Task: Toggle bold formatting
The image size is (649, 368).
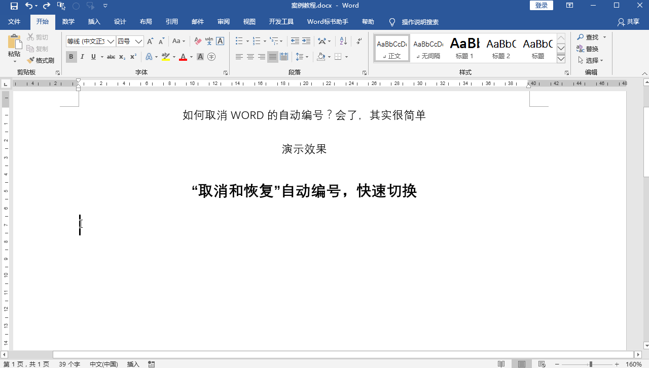Action: (71, 57)
